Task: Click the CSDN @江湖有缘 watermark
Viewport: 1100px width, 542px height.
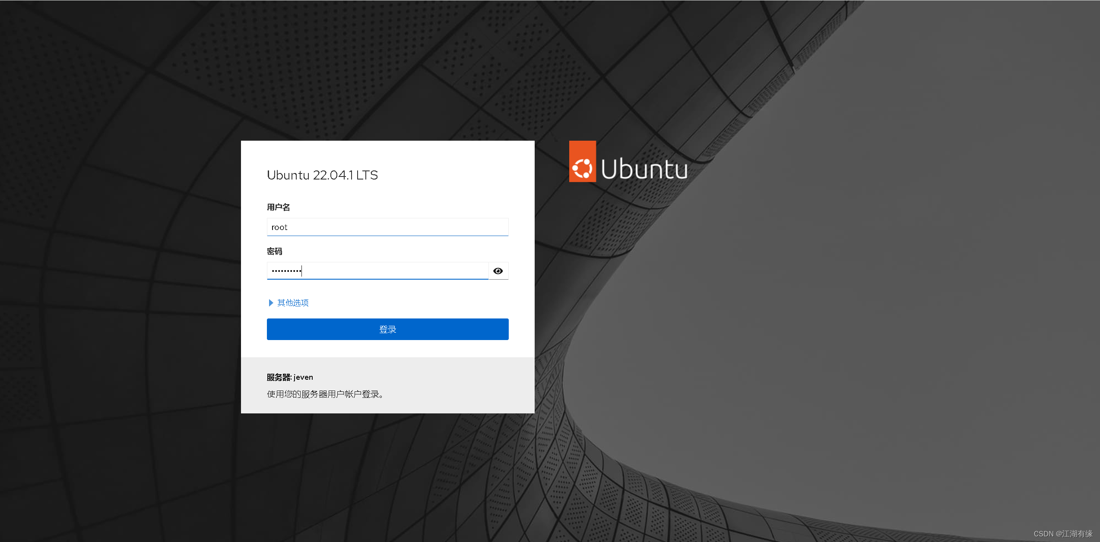Action: tap(1062, 534)
